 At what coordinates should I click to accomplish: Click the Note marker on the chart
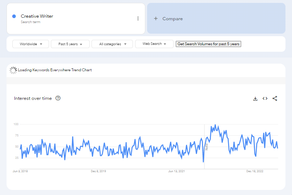pyautogui.click(x=207, y=147)
